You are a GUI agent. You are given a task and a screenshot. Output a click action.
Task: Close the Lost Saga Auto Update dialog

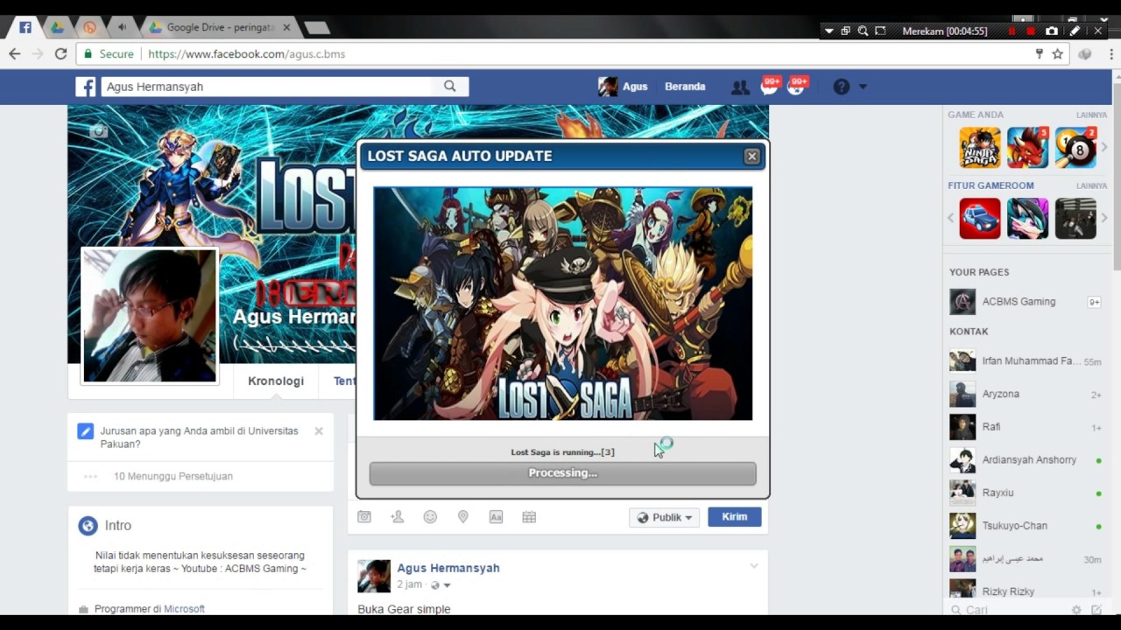(751, 157)
